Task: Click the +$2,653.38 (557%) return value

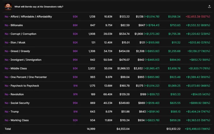Action: click(x=198, y=17)
